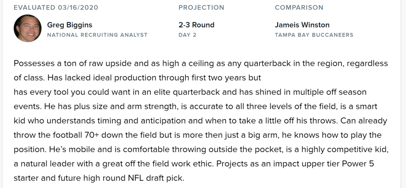Click the Evaluated 03/16/2020 heading
This screenshot has height=188, width=406.
(x=56, y=8)
